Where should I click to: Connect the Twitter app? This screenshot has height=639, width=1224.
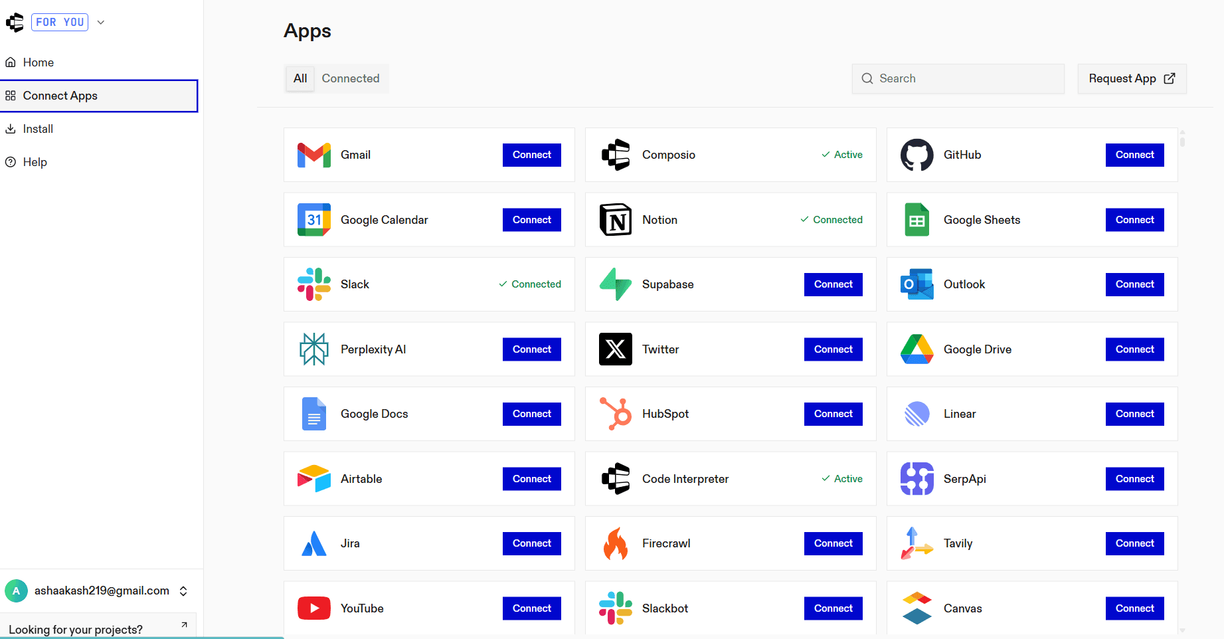coord(833,349)
